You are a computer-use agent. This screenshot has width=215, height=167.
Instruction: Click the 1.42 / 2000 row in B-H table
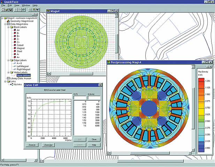[x=87, y=118]
